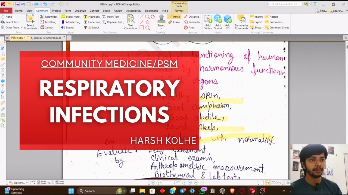Click Add 3D
This screenshot has width=348, height=195.
(x=228, y=22)
